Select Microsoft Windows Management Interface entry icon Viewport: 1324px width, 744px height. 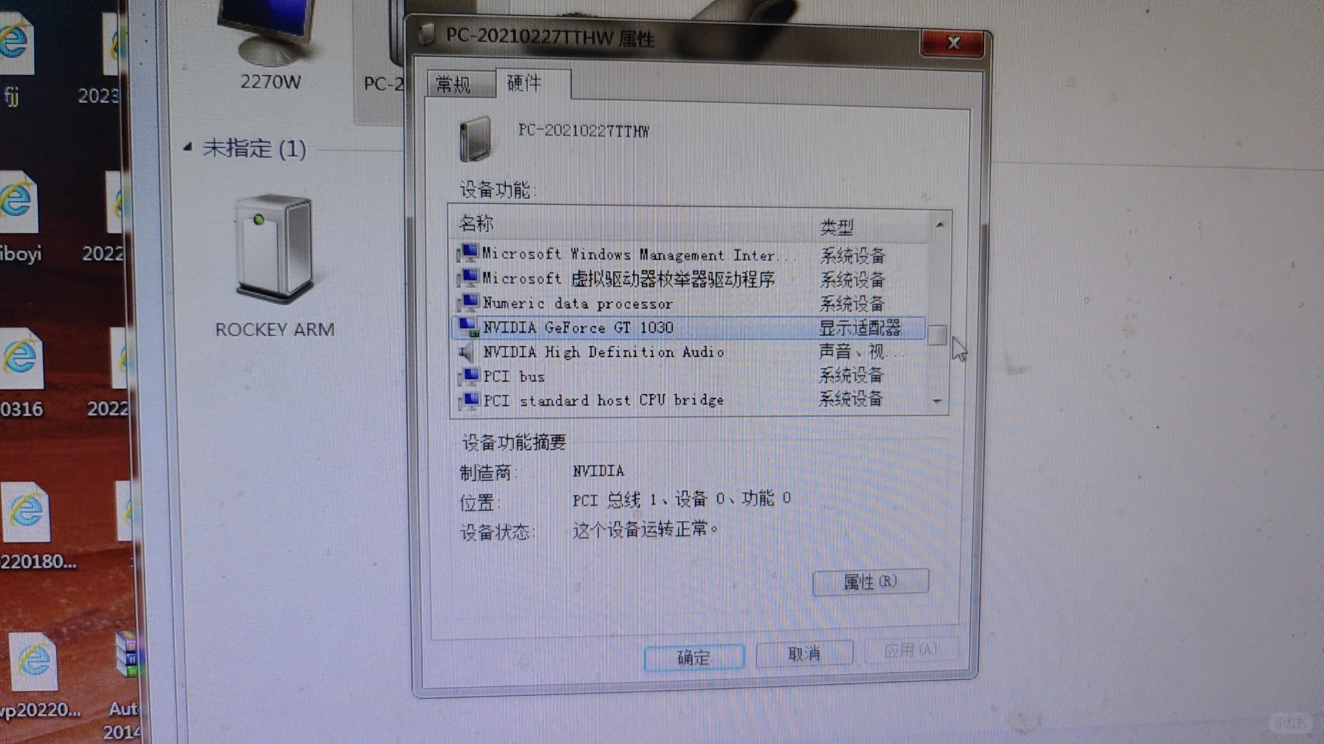click(469, 254)
